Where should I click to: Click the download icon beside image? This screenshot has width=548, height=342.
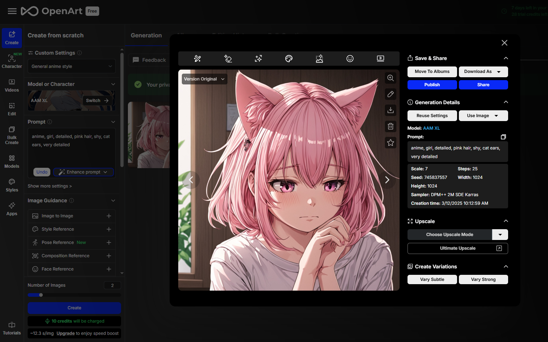coord(391,110)
